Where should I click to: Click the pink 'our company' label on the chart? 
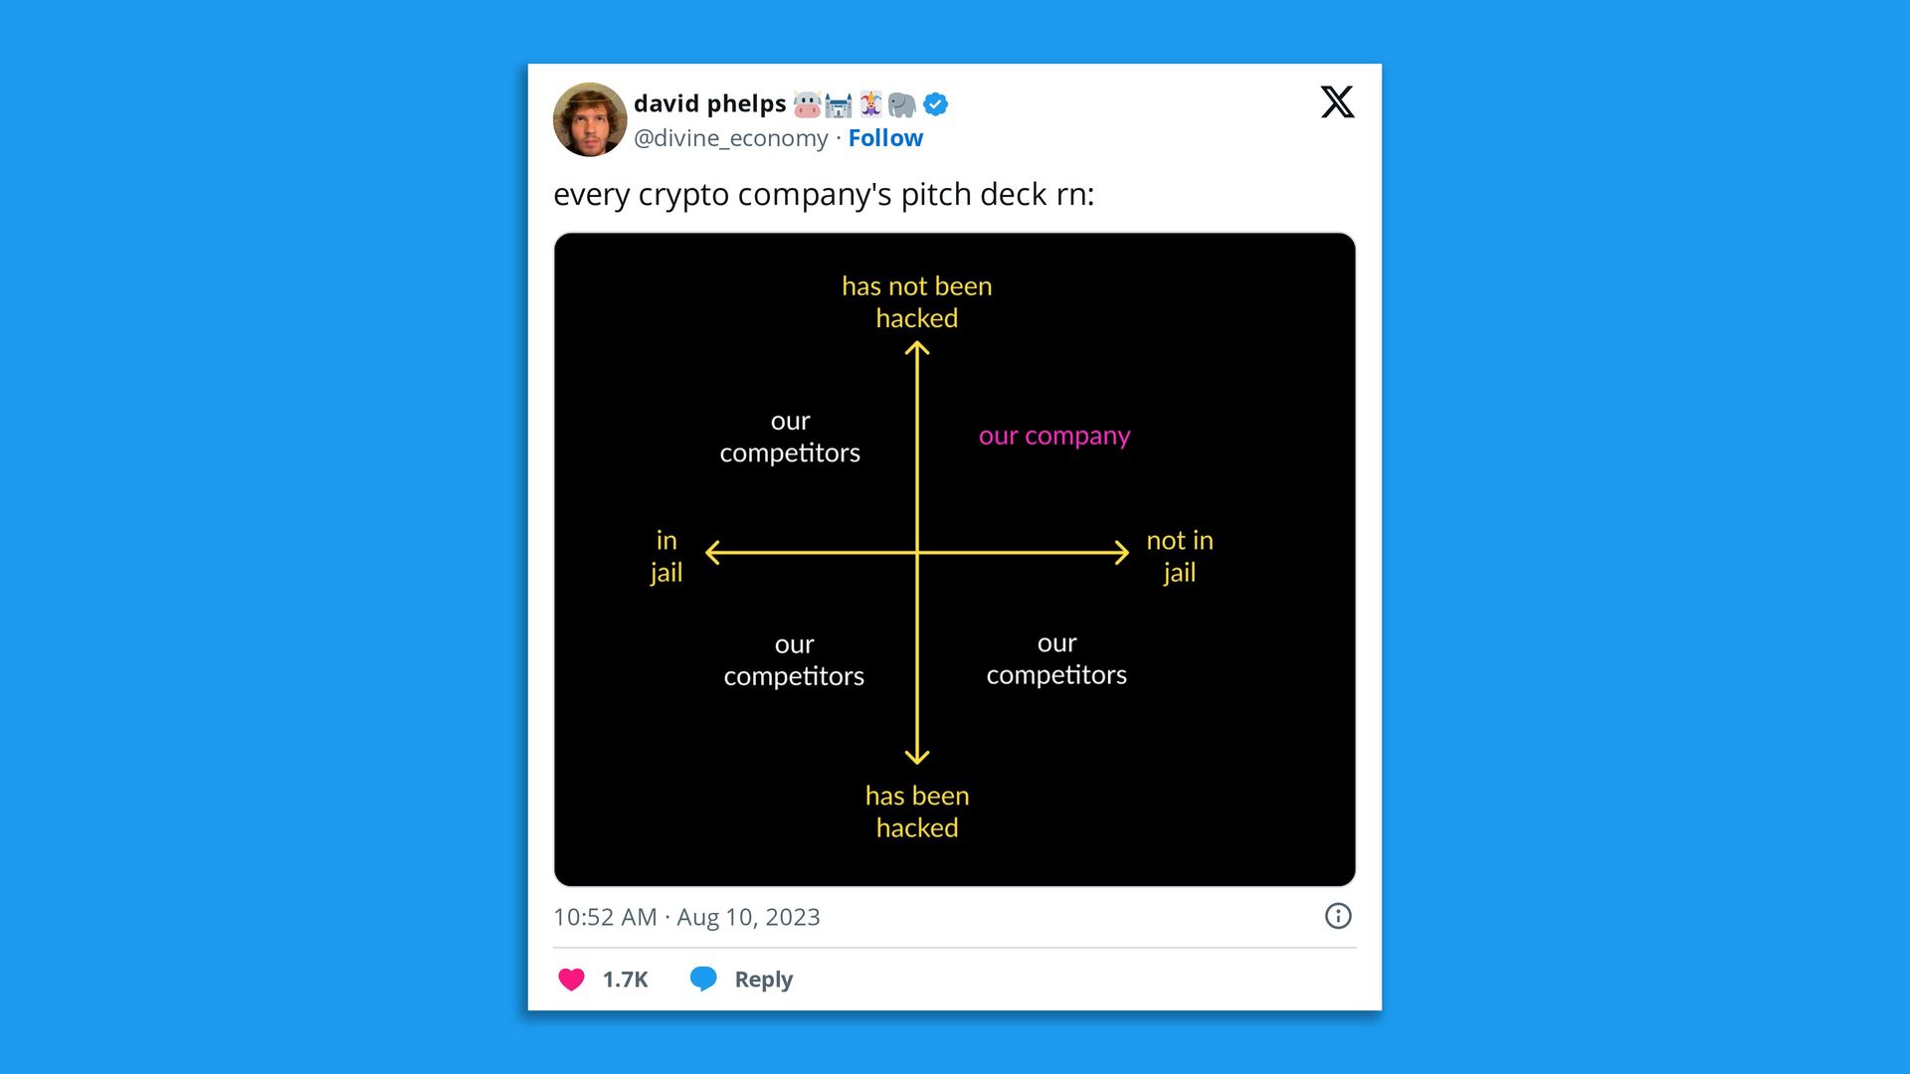point(1053,436)
